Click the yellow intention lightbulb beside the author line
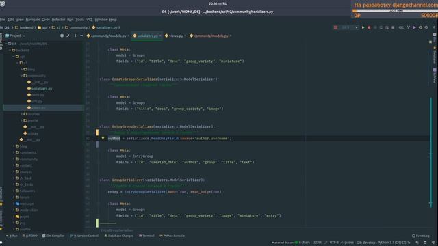438x246 pixels. point(103,138)
